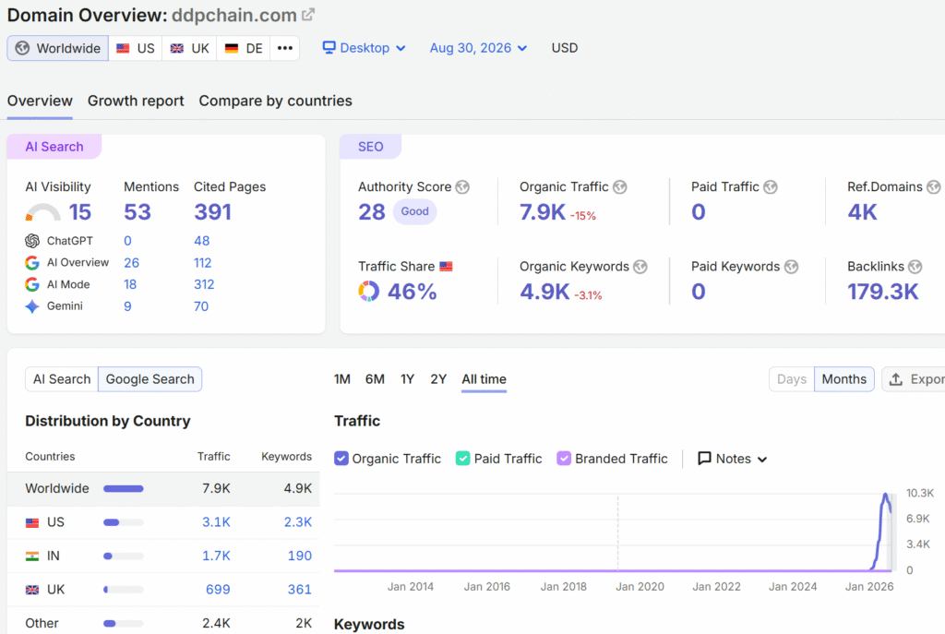Image resolution: width=945 pixels, height=634 pixels.
Task: Open the Overview tab
Action: click(40, 101)
